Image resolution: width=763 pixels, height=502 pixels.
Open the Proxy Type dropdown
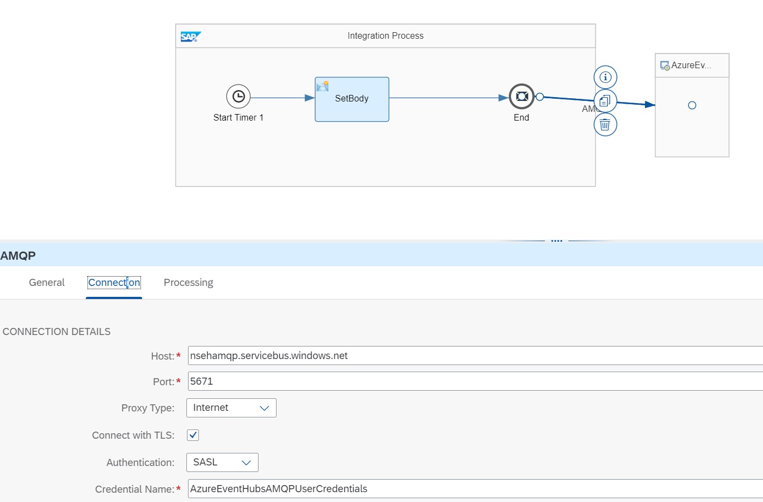pyautogui.click(x=231, y=408)
